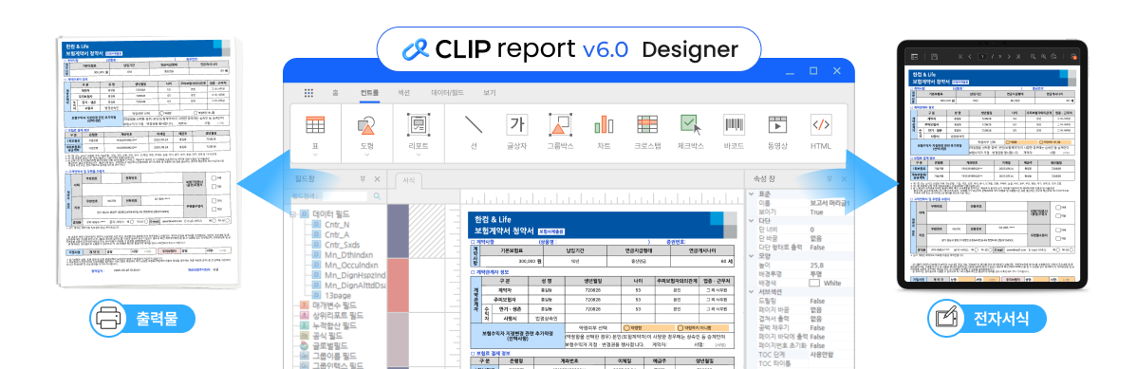Screen dimensions: 1137x369
Task: Open the 보기 ribbon tab
Action: [490, 93]
